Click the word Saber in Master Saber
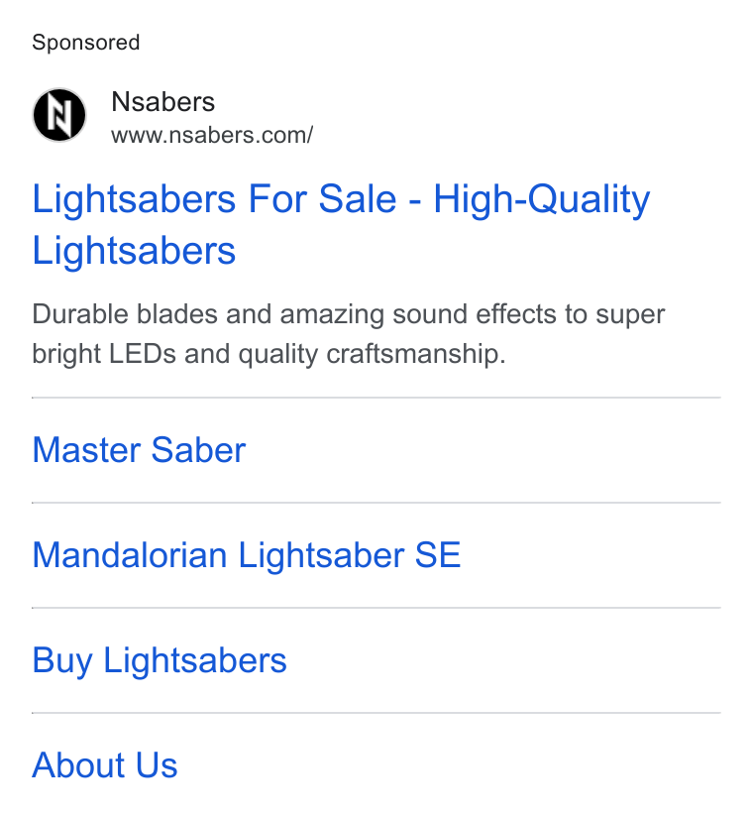This screenshot has width=753, height=817. point(198,450)
